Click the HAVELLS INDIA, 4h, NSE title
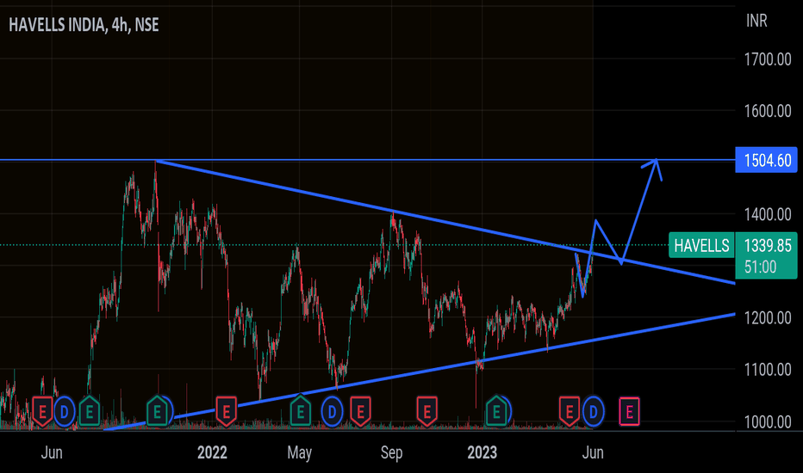The image size is (803, 473). pos(84,25)
